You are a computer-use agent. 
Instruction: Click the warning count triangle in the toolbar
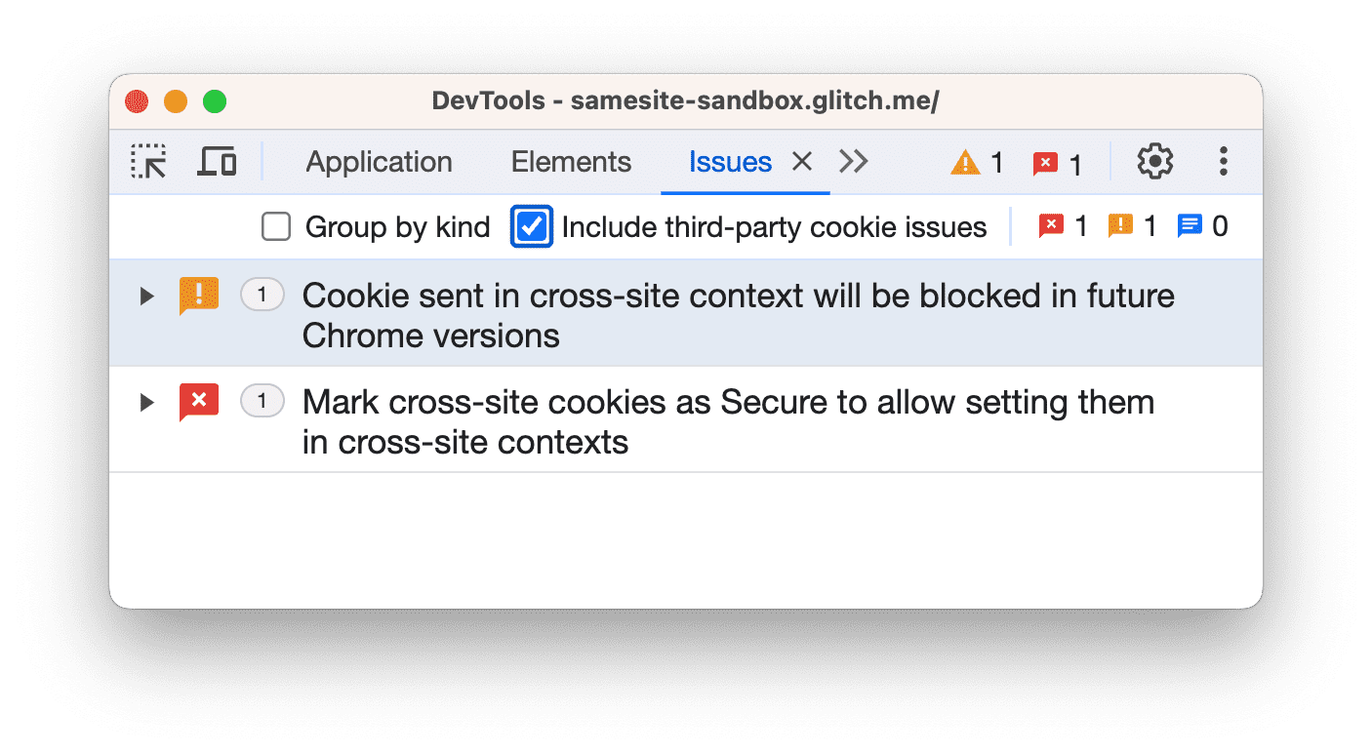click(x=966, y=162)
